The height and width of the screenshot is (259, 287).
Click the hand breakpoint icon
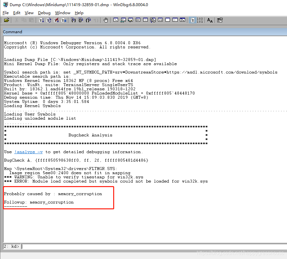click(106, 20)
